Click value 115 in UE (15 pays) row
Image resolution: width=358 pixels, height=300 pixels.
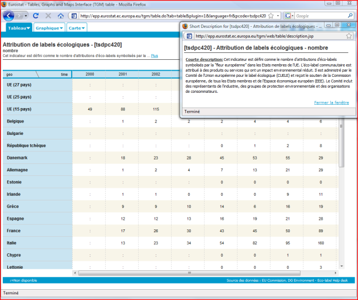[156, 109]
